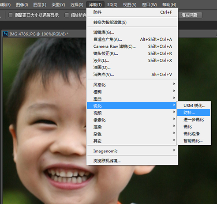Select 锐化边缘 in the submenu
Image resolution: width=217 pixels, height=204 pixels.
point(194,134)
